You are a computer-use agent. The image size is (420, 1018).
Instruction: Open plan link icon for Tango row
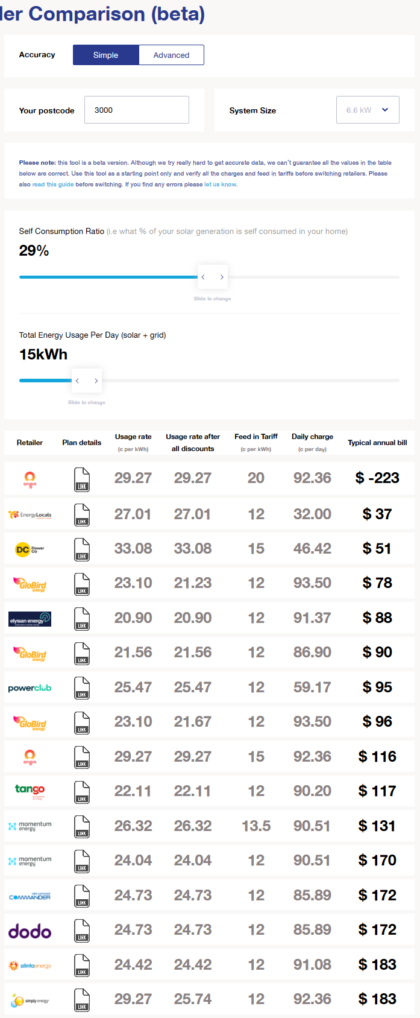(82, 792)
